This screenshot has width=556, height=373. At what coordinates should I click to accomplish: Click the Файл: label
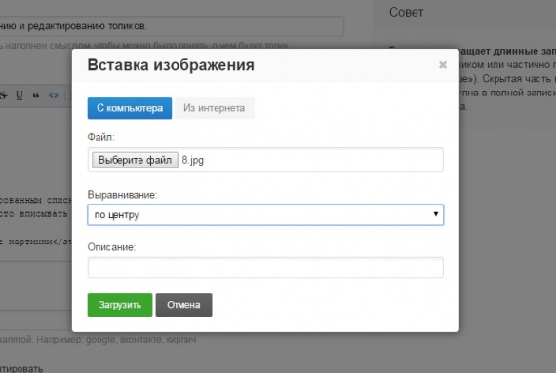pyautogui.click(x=101, y=137)
